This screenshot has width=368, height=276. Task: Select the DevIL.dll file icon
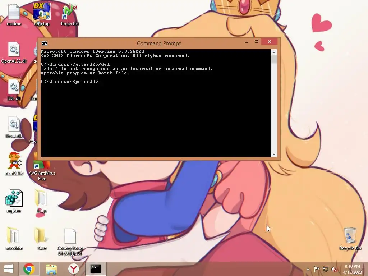(14, 127)
